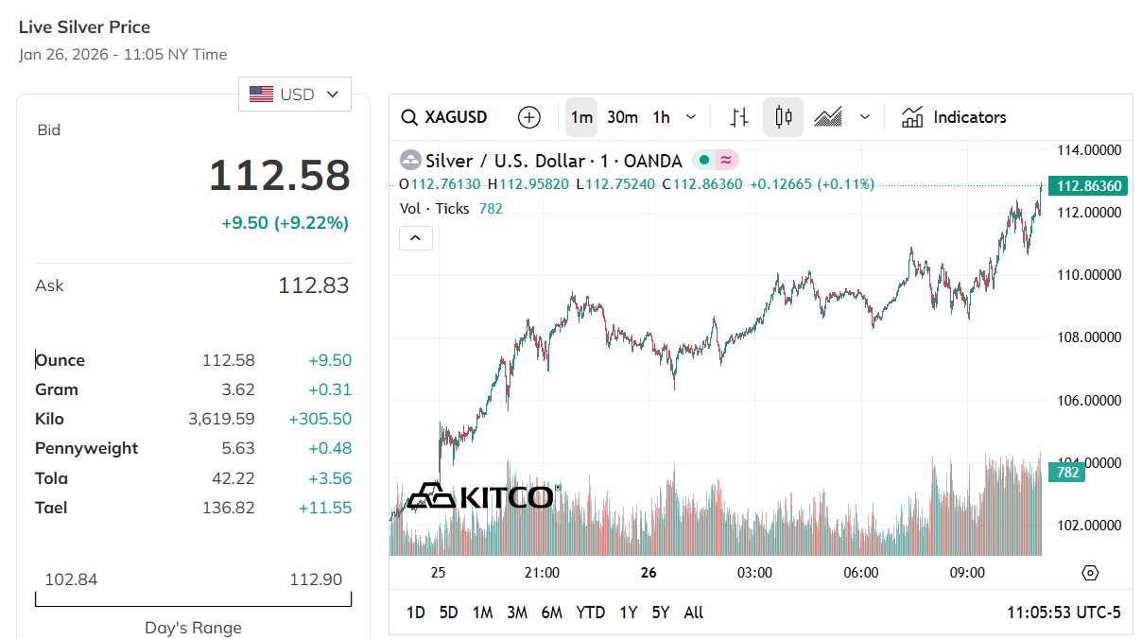The image size is (1142, 639).
Task: Collapse the indicator legend arrow
Action: (x=416, y=238)
